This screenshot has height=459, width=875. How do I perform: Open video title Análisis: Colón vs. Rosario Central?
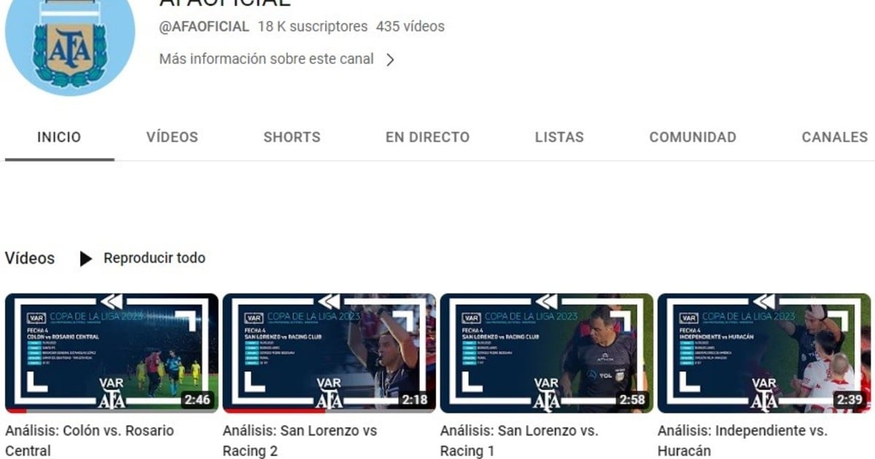(90, 441)
